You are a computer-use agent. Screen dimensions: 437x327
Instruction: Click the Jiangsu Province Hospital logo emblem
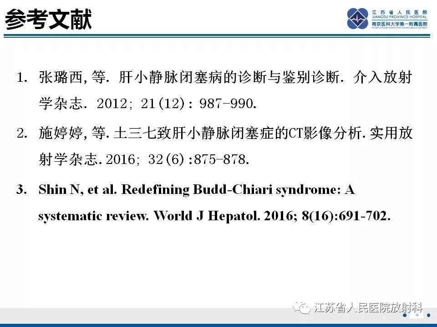coord(358,18)
